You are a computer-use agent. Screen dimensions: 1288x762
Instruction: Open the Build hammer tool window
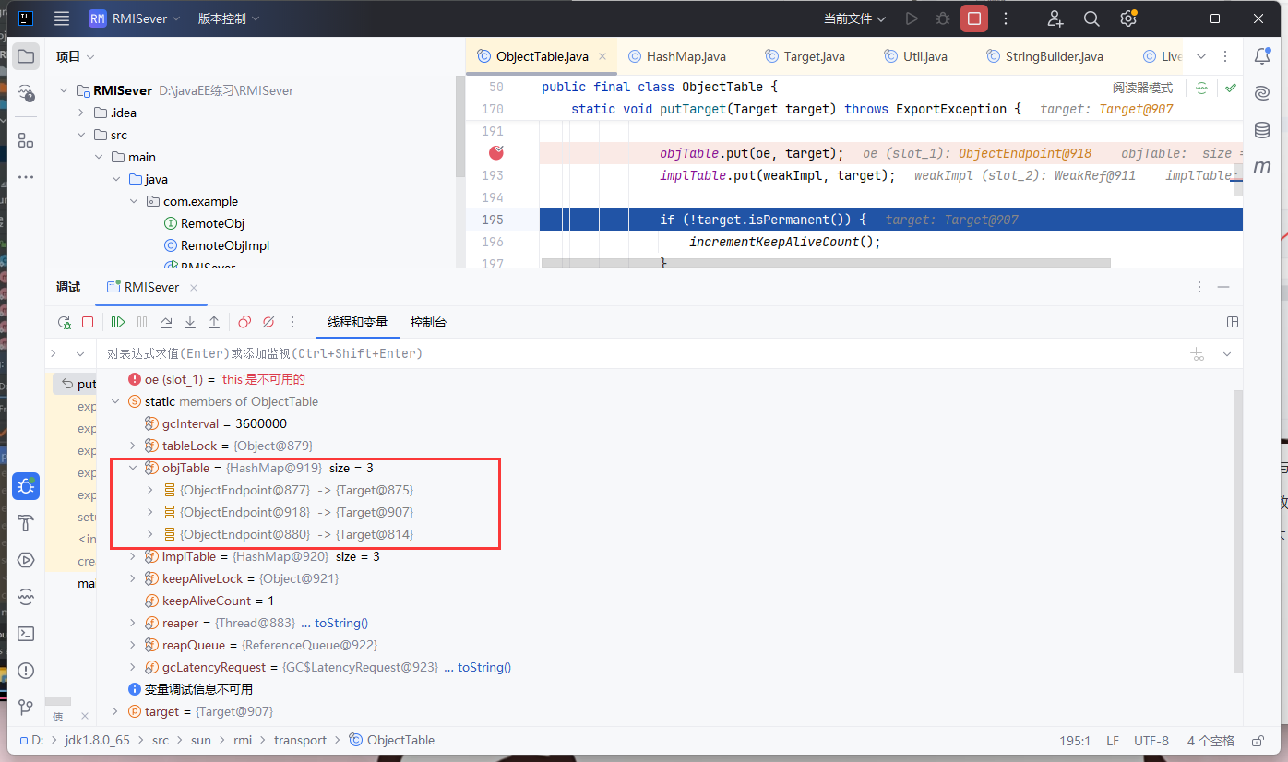(26, 523)
